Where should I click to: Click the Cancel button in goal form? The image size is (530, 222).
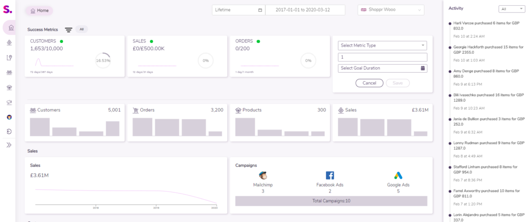369,83
